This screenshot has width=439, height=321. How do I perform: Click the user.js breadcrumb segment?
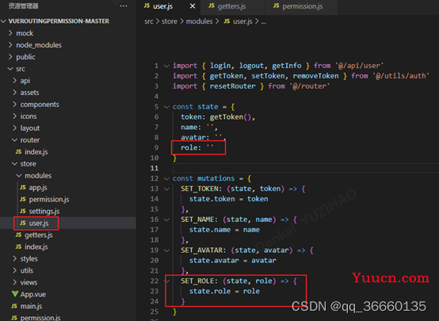[x=242, y=21]
